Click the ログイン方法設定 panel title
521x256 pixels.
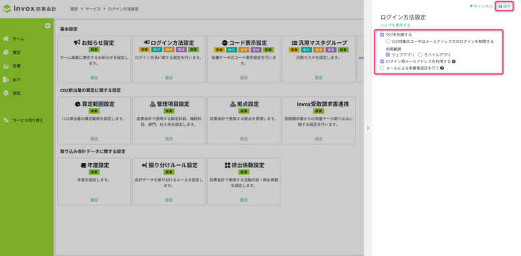point(403,18)
